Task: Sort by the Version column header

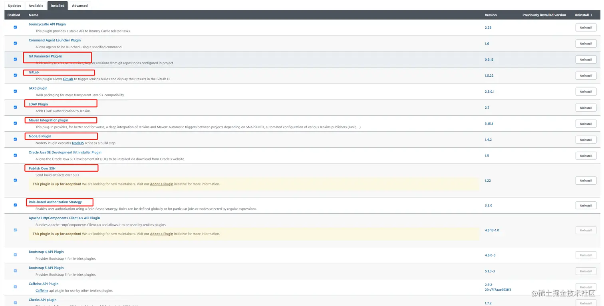Action: (491, 15)
